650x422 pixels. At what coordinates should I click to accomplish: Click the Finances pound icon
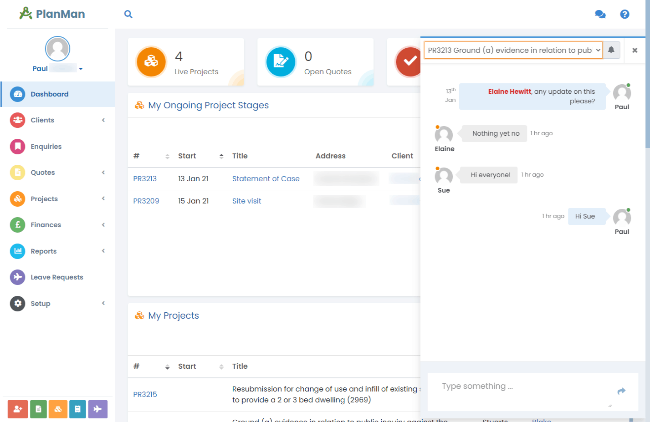(x=18, y=225)
